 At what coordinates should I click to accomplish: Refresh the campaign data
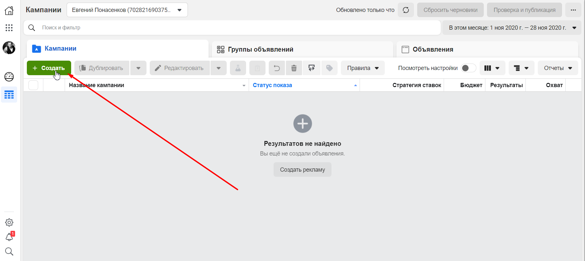pyautogui.click(x=406, y=10)
